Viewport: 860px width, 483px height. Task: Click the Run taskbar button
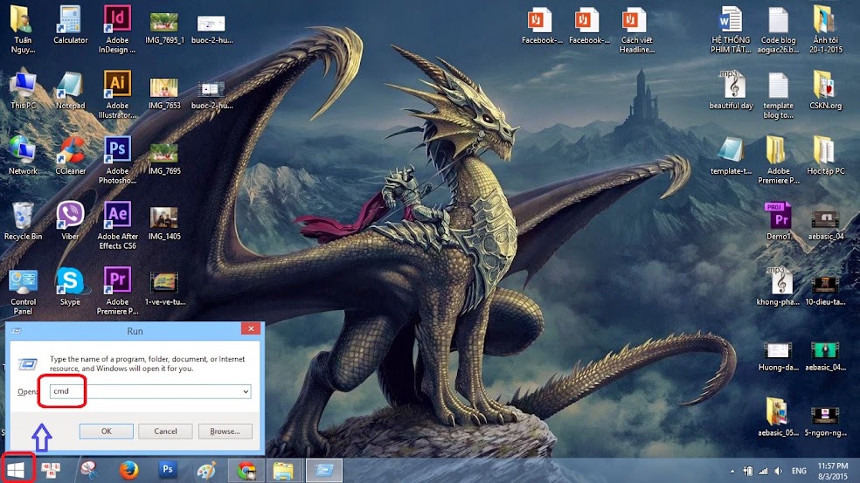323,471
